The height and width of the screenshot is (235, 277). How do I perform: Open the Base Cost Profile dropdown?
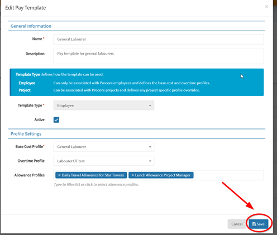[104, 147]
